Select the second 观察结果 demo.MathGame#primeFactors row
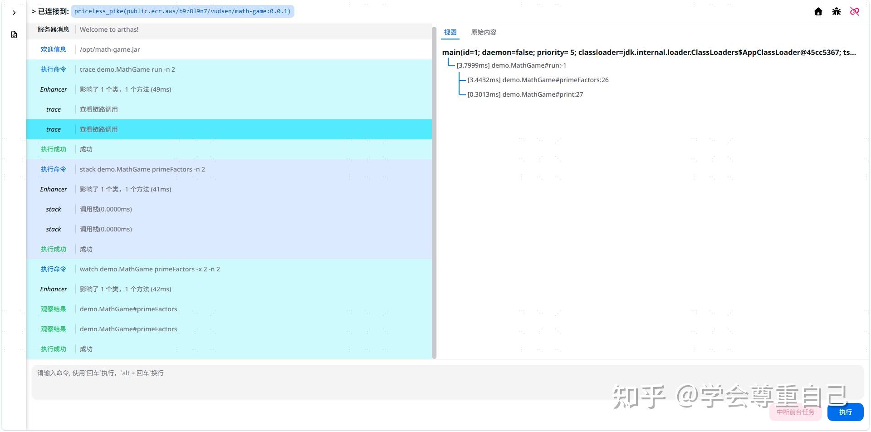This screenshot has width=871, height=432. [x=229, y=329]
